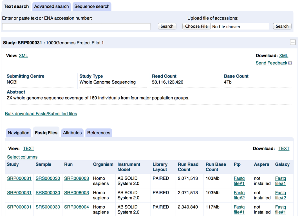The width and height of the screenshot is (300, 216).
Task: Click the Choose File button
Action: [x=196, y=26]
